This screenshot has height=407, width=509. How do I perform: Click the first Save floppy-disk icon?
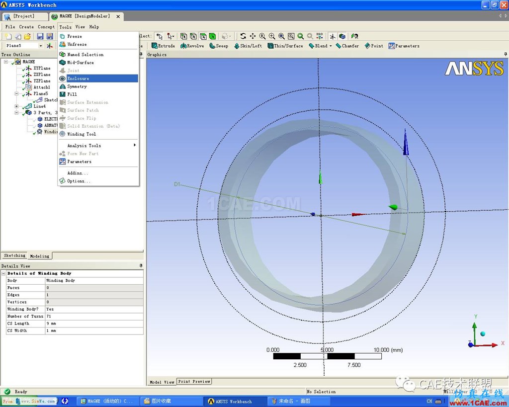(x=40, y=36)
